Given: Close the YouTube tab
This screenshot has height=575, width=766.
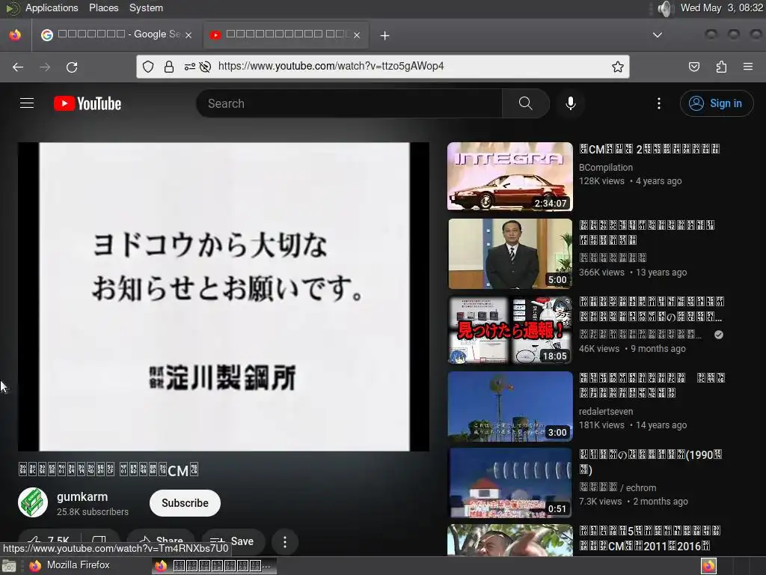Looking at the screenshot, I should pos(357,35).
